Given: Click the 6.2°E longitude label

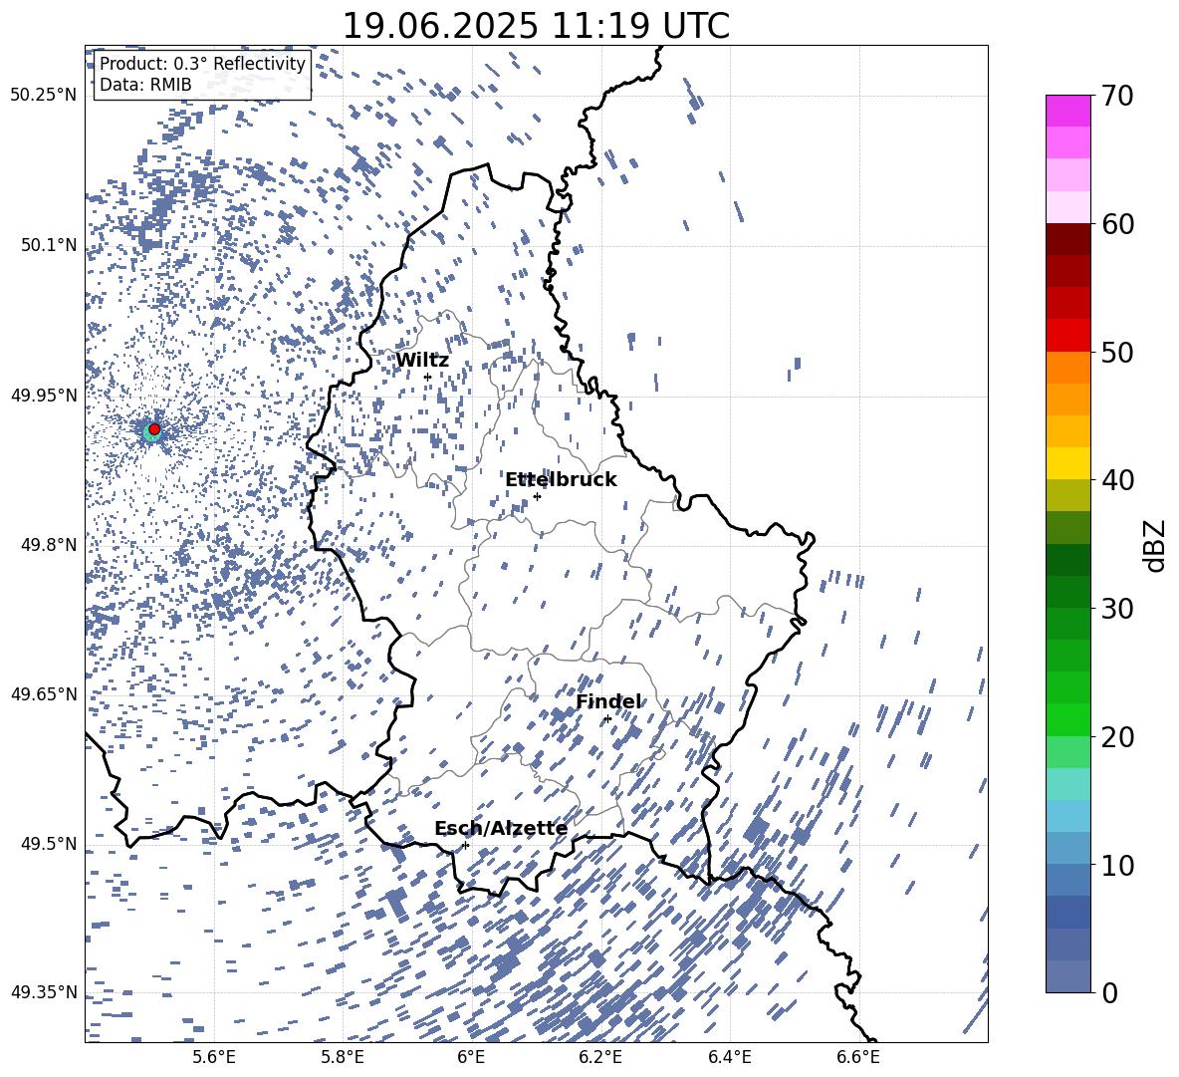Looking at the screenshot, I should point(600,1057).
